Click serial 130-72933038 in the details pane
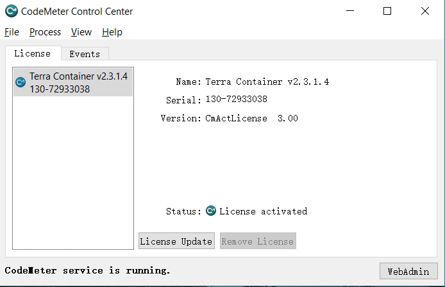Viewport: 445px width, 287px height. (237, 99)
